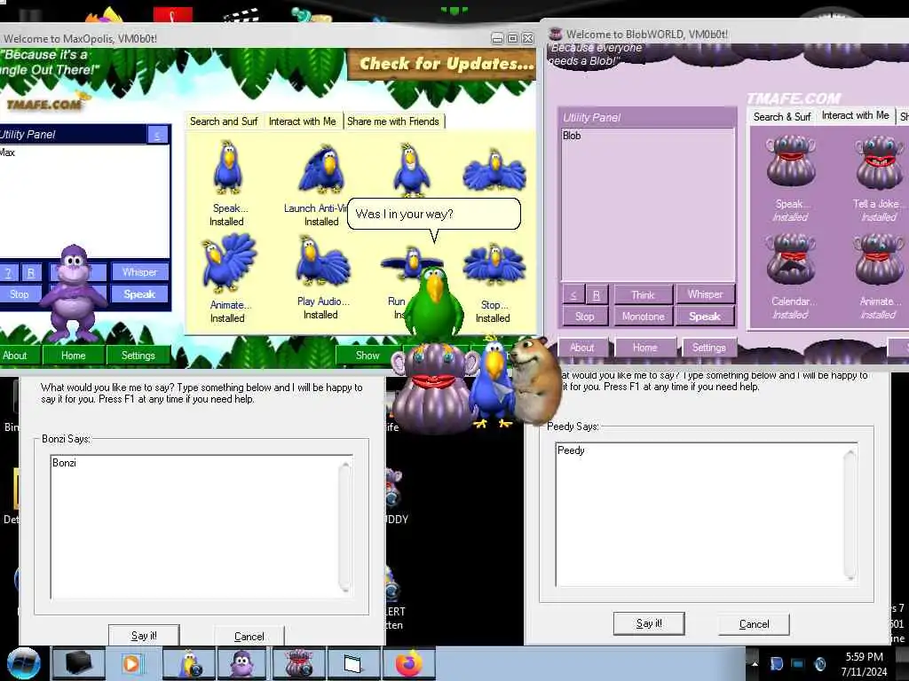Click the Blob Speak... icon
This screenshot has width=909, height=681.
point(791,160)
